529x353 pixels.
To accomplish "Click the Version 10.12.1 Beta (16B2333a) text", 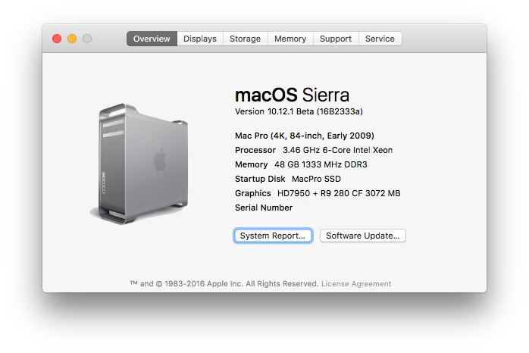I will 299,111.
